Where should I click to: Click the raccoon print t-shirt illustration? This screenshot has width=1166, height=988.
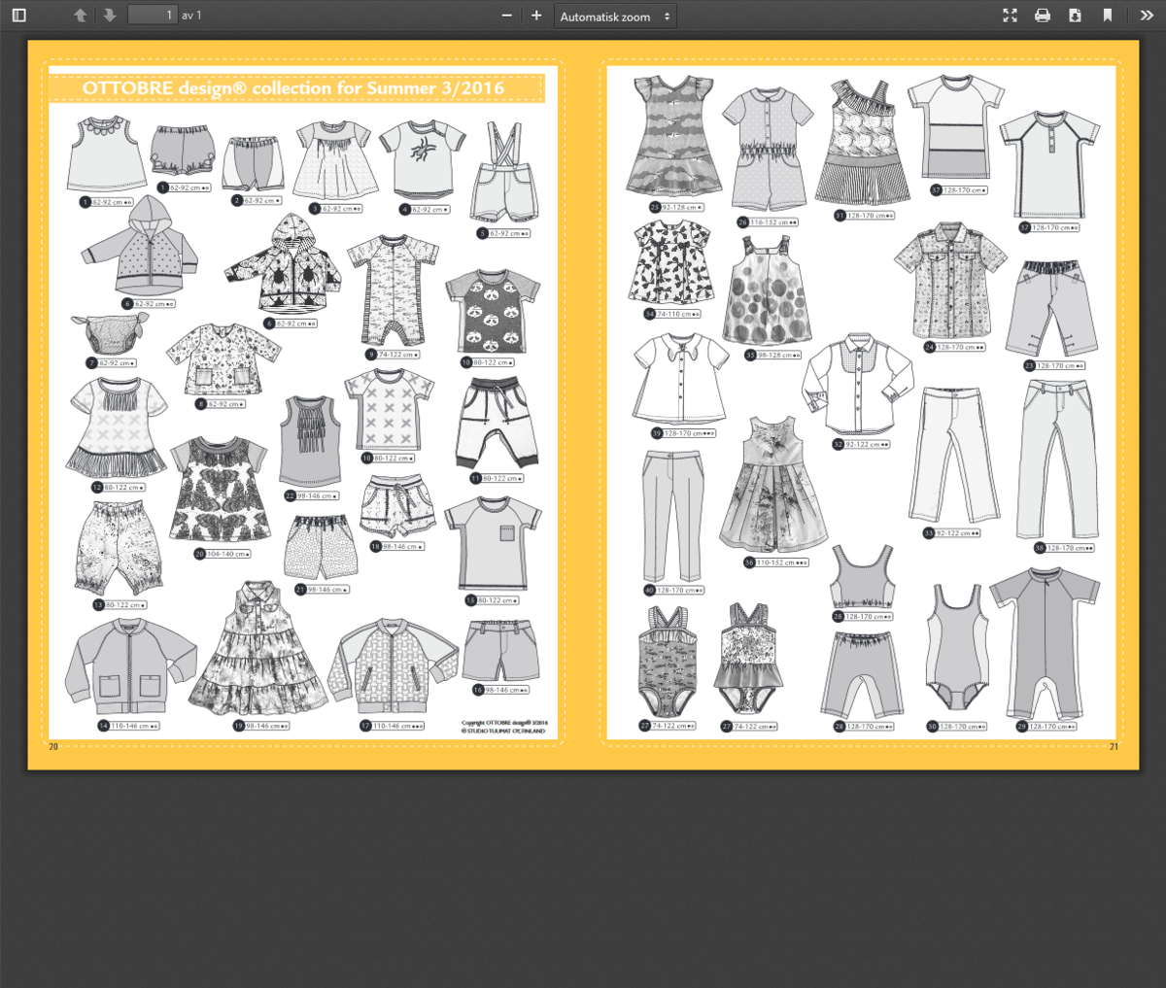tap(480, 311)
